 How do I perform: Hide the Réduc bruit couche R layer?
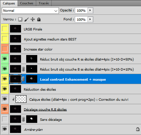(x=5, y=59)
